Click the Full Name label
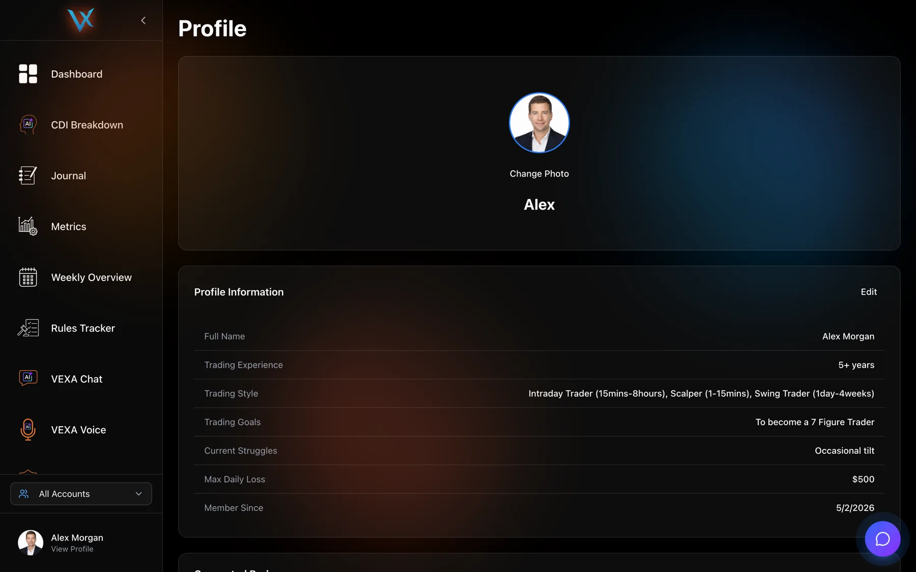Screen dimensions: 916x572 point(224,337)
